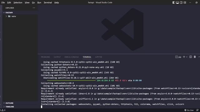Image resolution: width=200 pixels, height=112 pixels.
Task: Kill terminal with trash icon
Action: tap(195, 57)
